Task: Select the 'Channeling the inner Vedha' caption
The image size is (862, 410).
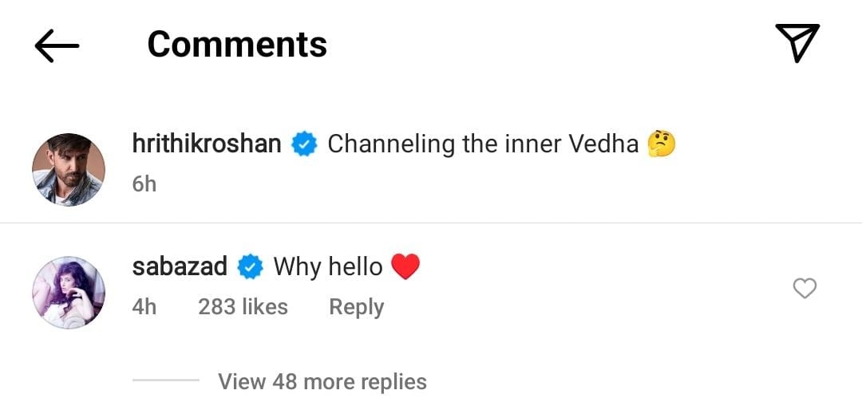Action: 483,144
